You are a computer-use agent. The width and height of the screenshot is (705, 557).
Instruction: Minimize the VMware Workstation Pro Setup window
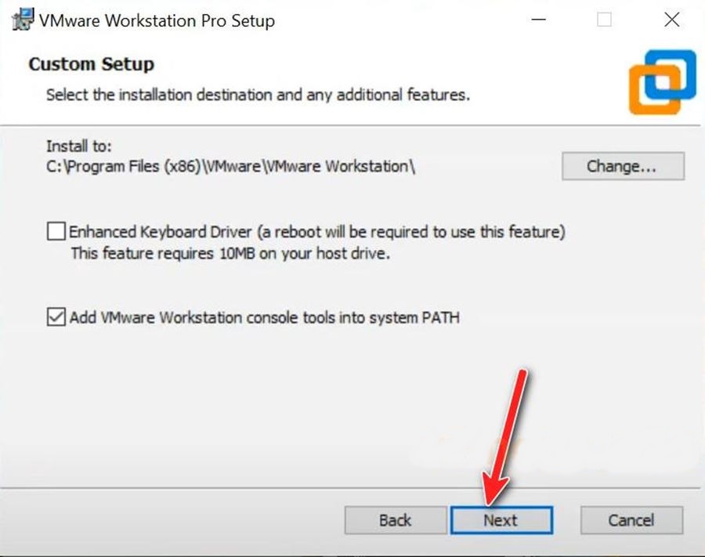pos(537,20)
